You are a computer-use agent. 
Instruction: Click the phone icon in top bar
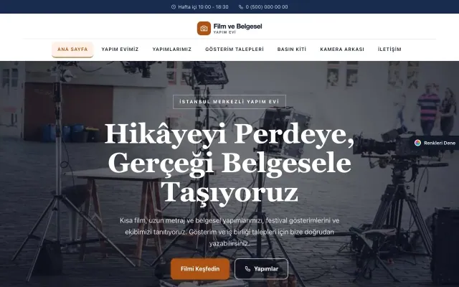pyautogui.click(x=241, y=6)
